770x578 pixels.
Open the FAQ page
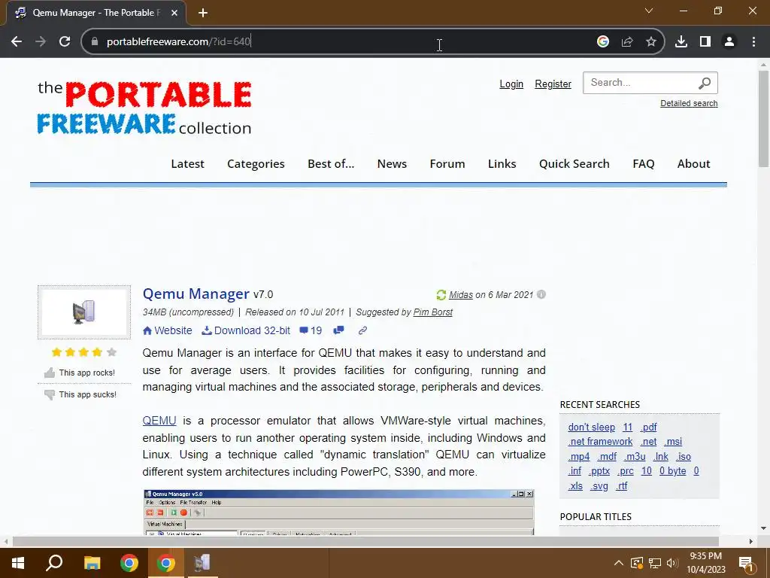click(644, 163)
